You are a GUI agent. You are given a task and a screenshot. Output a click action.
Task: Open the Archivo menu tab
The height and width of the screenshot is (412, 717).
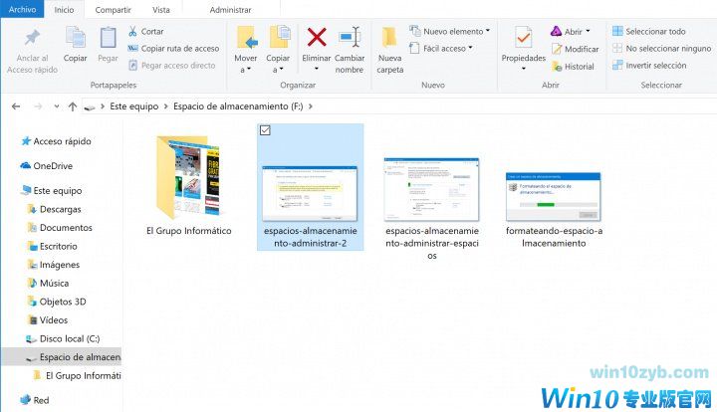pyautogui.click(x=22, y=9)
